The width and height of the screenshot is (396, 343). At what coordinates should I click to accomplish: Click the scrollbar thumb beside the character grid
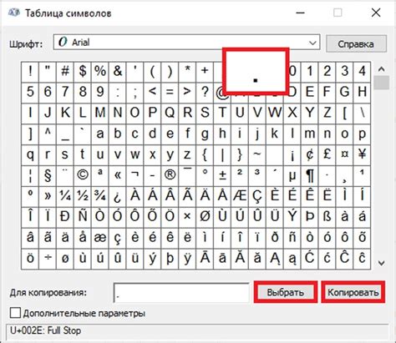pyautogui.click(x=381, y=83)
